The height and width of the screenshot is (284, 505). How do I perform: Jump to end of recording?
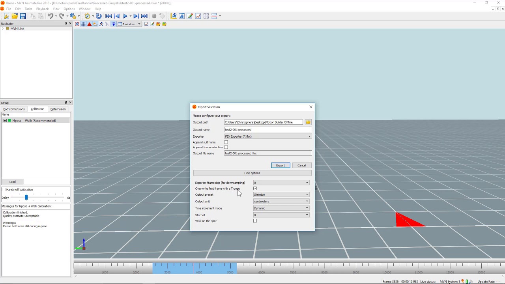tap(144, 16)
